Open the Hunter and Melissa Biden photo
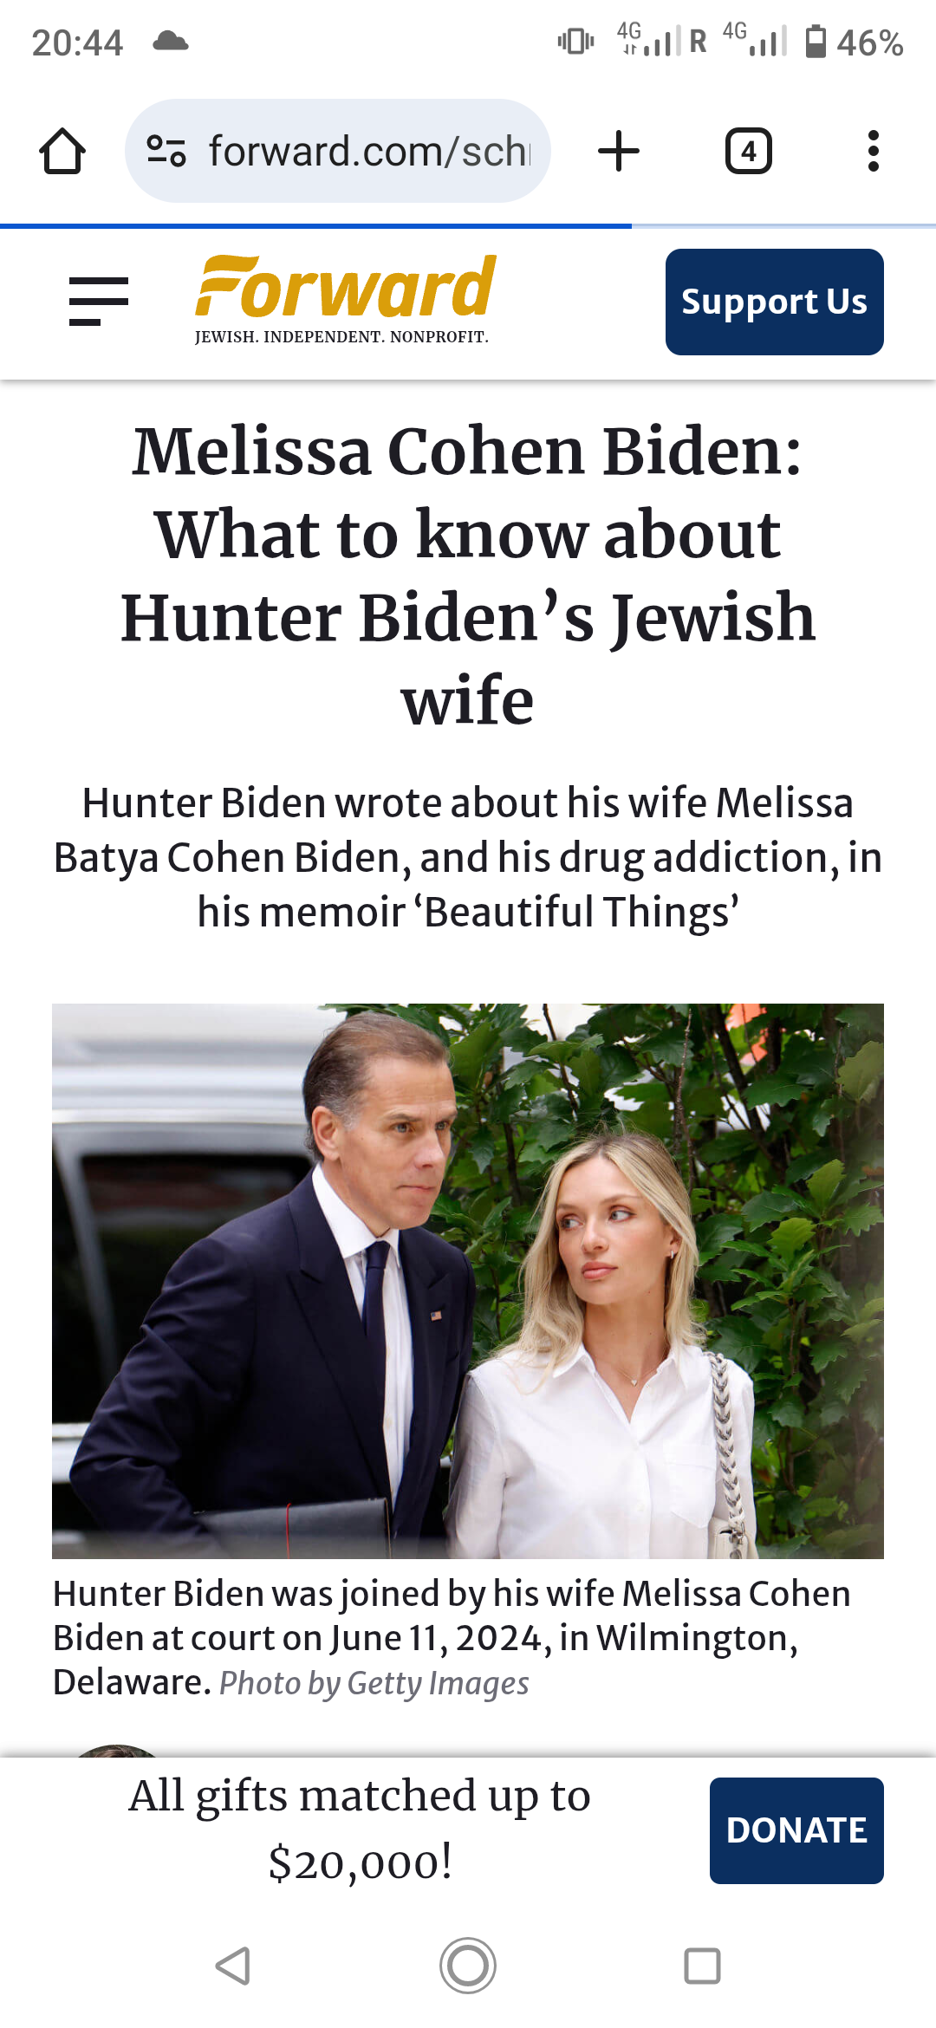The width and height of the screenshot is (936, 2028). (468, 1281)
